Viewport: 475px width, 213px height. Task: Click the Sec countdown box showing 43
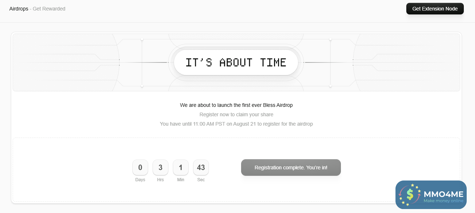201,168
